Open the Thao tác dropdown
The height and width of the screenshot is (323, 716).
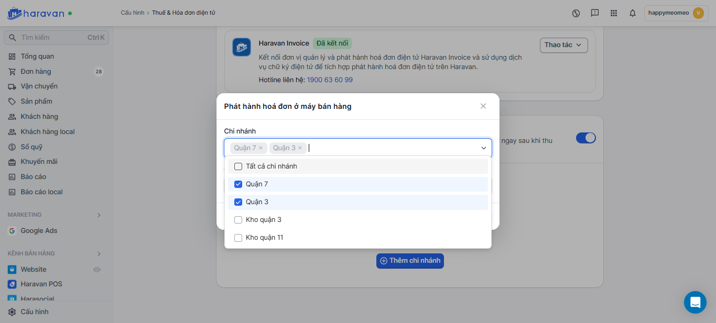pos(563,45)
